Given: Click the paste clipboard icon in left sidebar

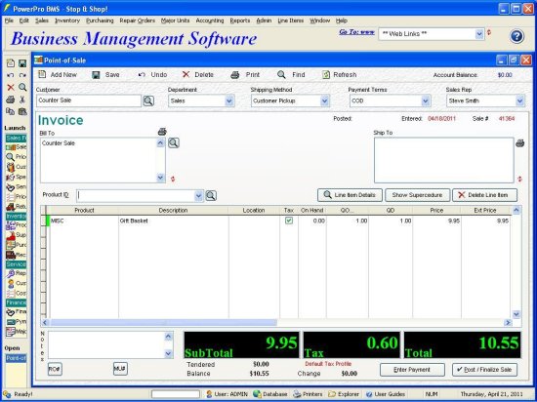Looking at the screenshot, I should [22, 111].
